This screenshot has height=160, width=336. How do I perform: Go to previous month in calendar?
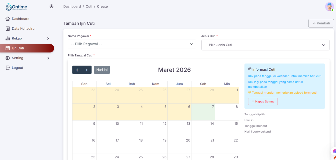coord(77,70)
